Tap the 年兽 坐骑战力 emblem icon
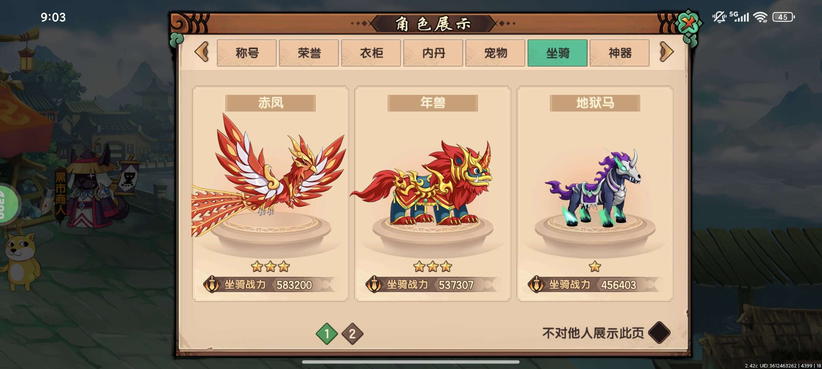The image size is (822, 369). 374,284
